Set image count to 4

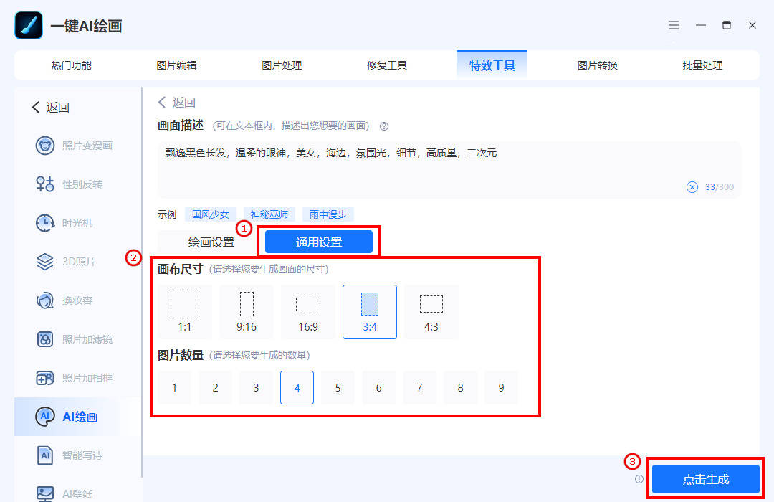click(x=297, y=388)
